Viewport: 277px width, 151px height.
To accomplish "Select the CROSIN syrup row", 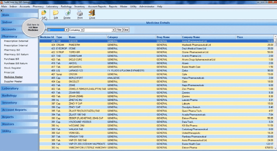I will click(156, 74).
